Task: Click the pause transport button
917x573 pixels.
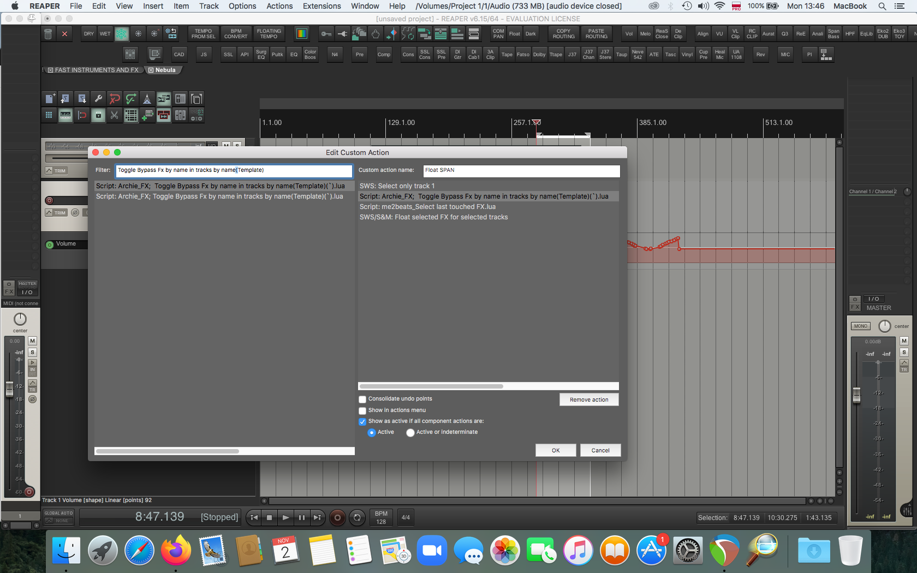Action: 301,517
